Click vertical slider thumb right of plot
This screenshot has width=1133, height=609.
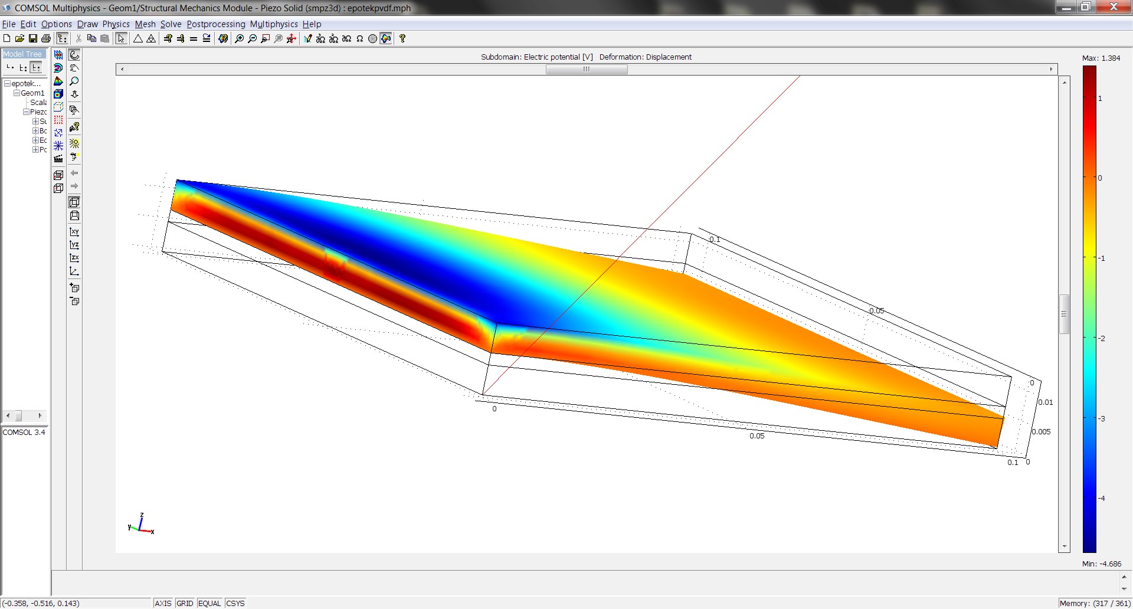1065,314
